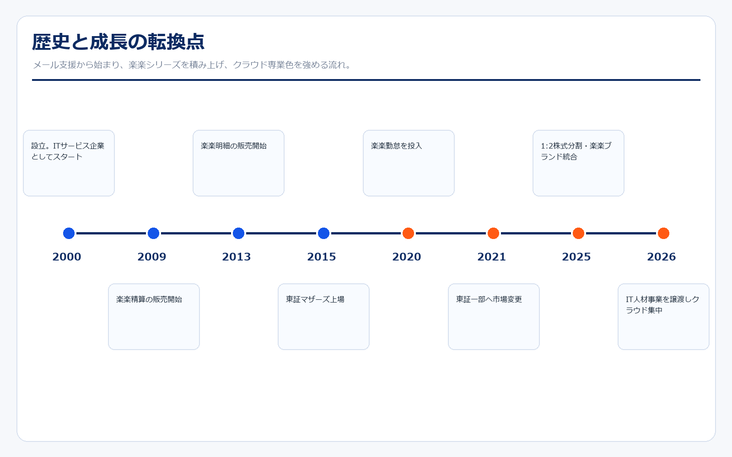Click the year label 2021
This screenshot has width=732, height=457.
tap(492, 257)
